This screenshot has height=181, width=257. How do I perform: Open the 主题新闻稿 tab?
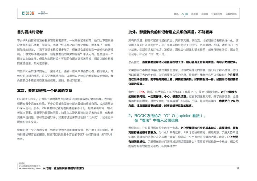coord(232,13)
